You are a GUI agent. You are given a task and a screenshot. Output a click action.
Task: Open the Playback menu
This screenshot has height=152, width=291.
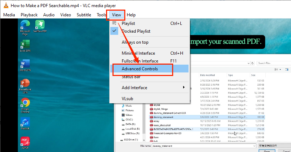29,15
